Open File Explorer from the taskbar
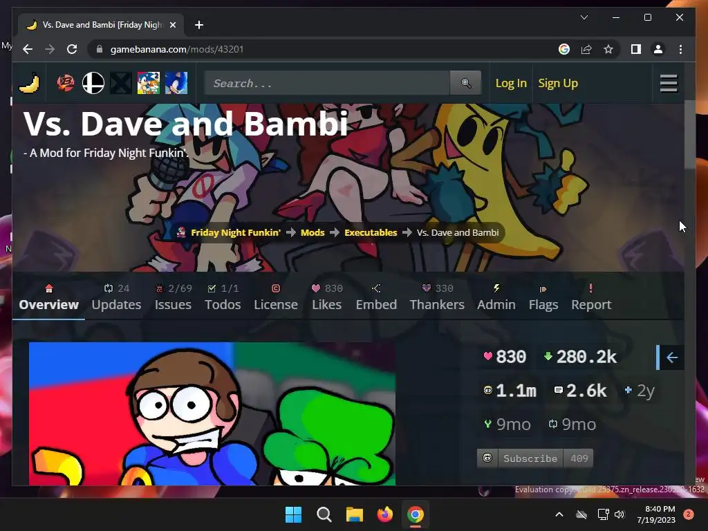The width and height of the screenshot is (708, 531). pos(355,514)
